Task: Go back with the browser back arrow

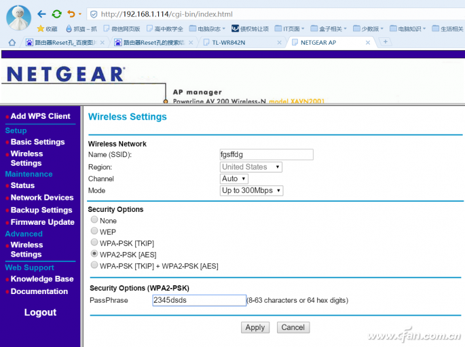Action: tap(42, 14)
